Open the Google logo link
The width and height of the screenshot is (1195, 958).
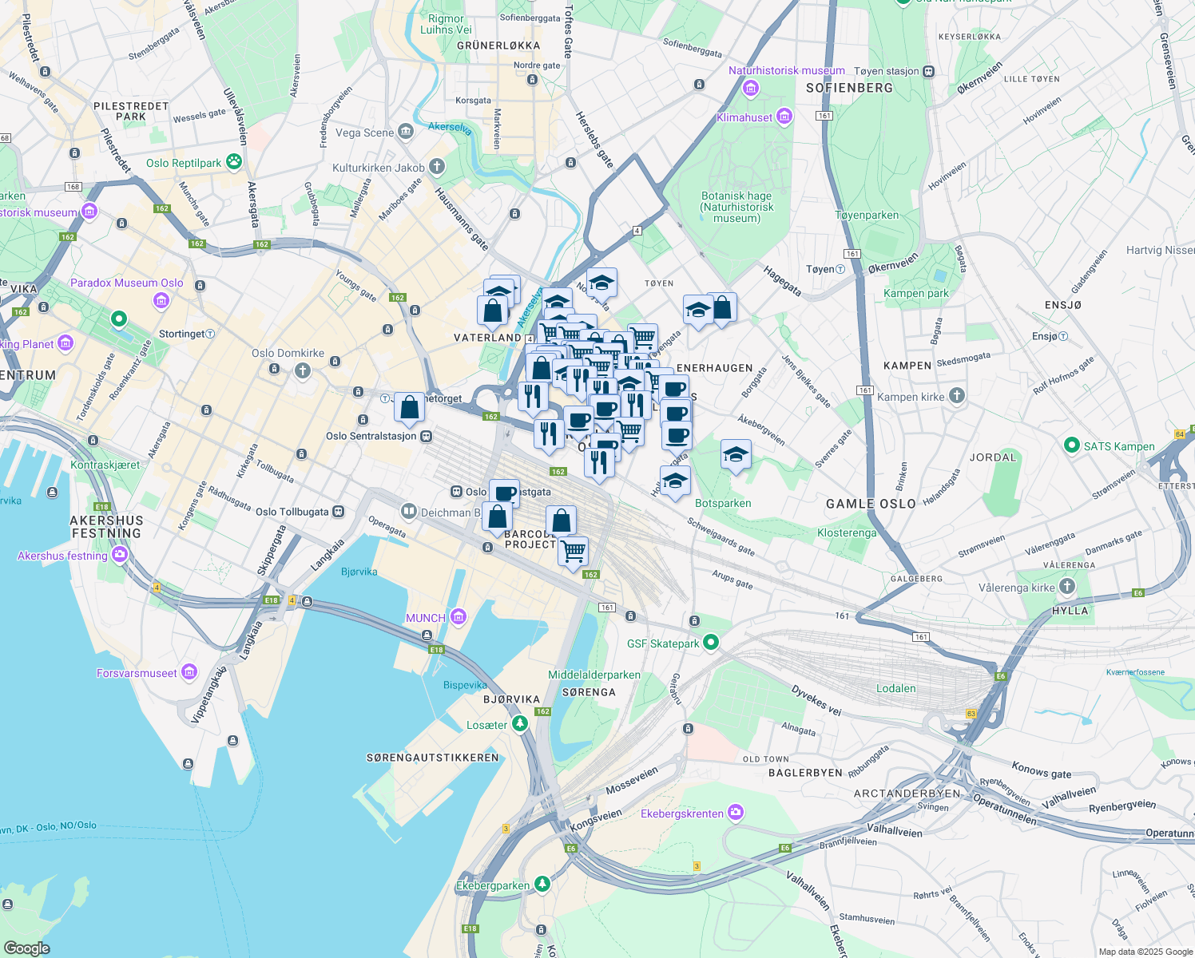pyautogui.click(x=27, y=948)
